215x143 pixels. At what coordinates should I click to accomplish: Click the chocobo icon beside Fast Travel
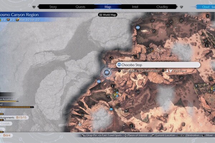click(x=171, y=71)
